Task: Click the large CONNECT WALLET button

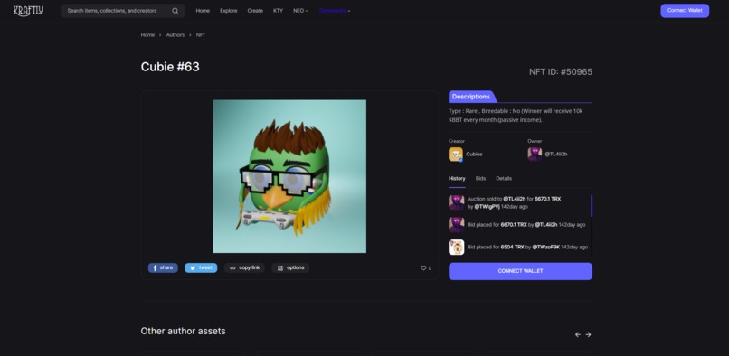Action: point(520,271)
